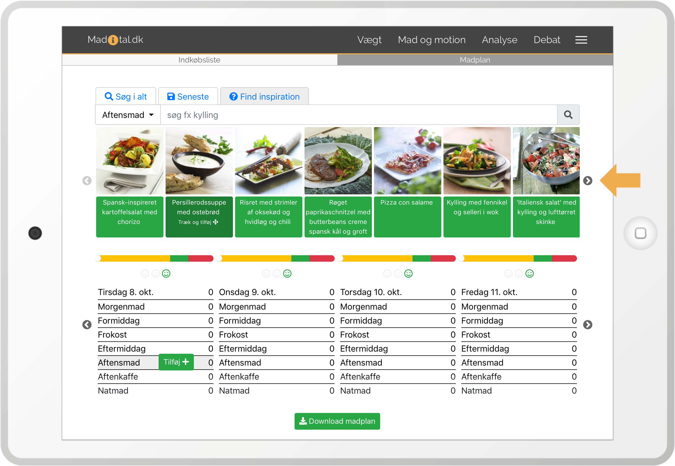Open the hamburger menu in the header

pos(581,40)
